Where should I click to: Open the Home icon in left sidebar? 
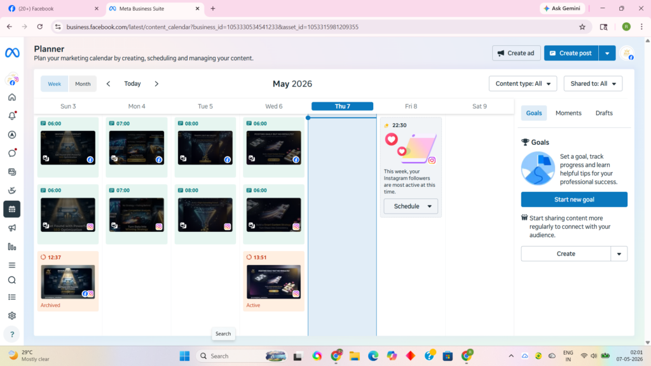(12, 97)
